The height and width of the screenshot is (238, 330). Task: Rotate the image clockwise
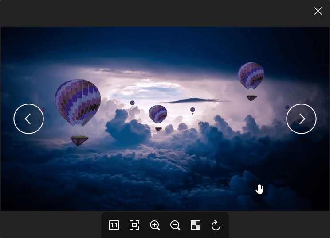(216, 225)
